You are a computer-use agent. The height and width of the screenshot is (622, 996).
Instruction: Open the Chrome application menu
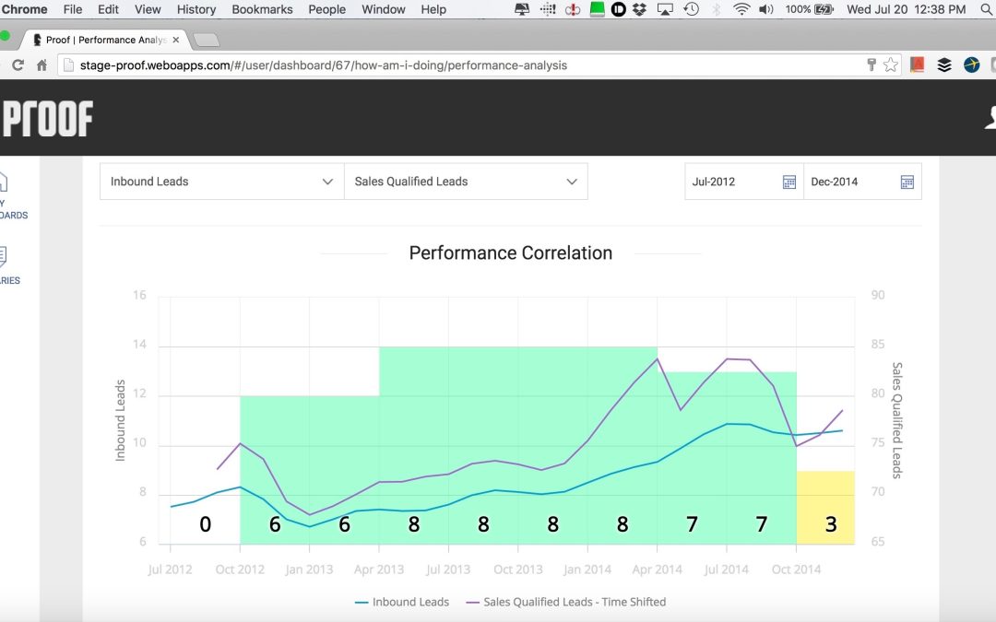coord(24,9)
